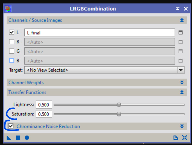
Task: Click the Reset icon at bottom right
Action: tap(184, 137)
